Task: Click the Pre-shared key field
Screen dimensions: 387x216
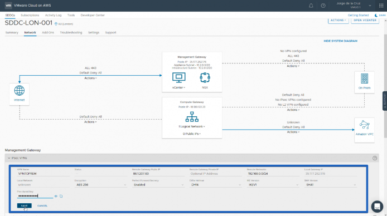Action: 35,196
